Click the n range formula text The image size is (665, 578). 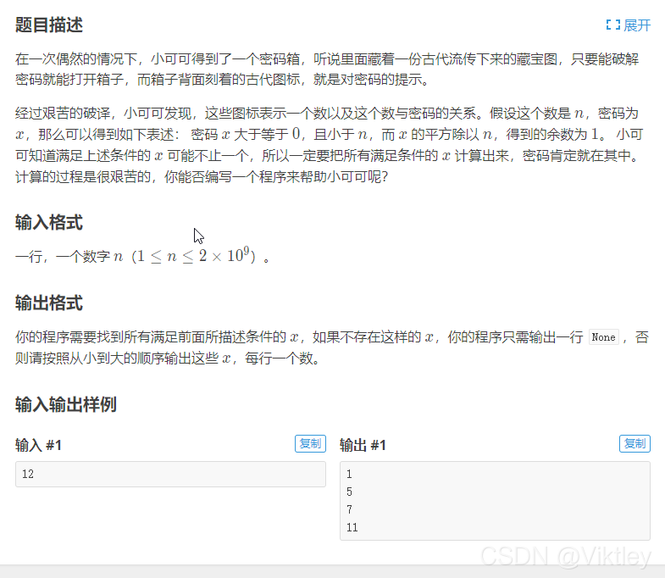click(193, 256)
